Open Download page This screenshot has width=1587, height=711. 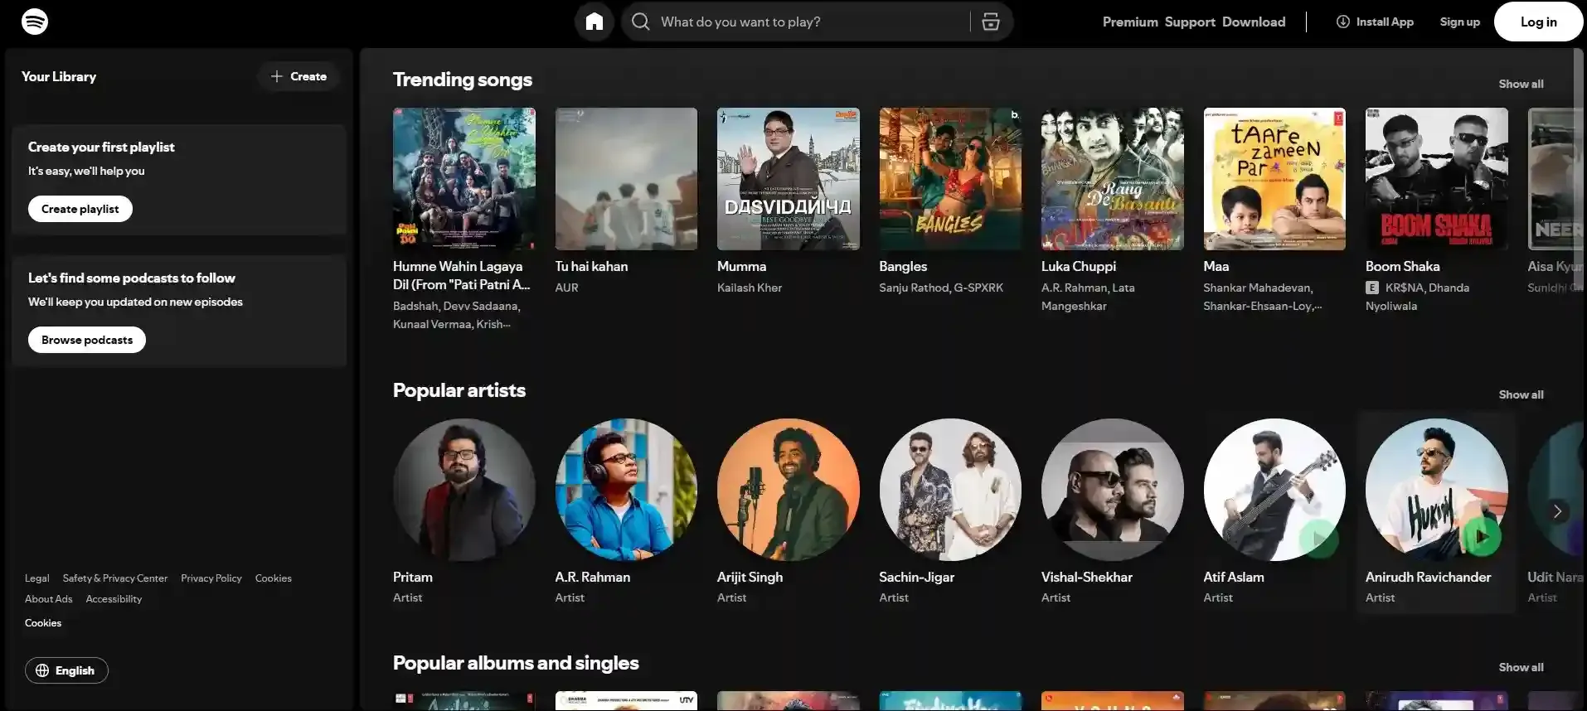(x=1253, y=22)
